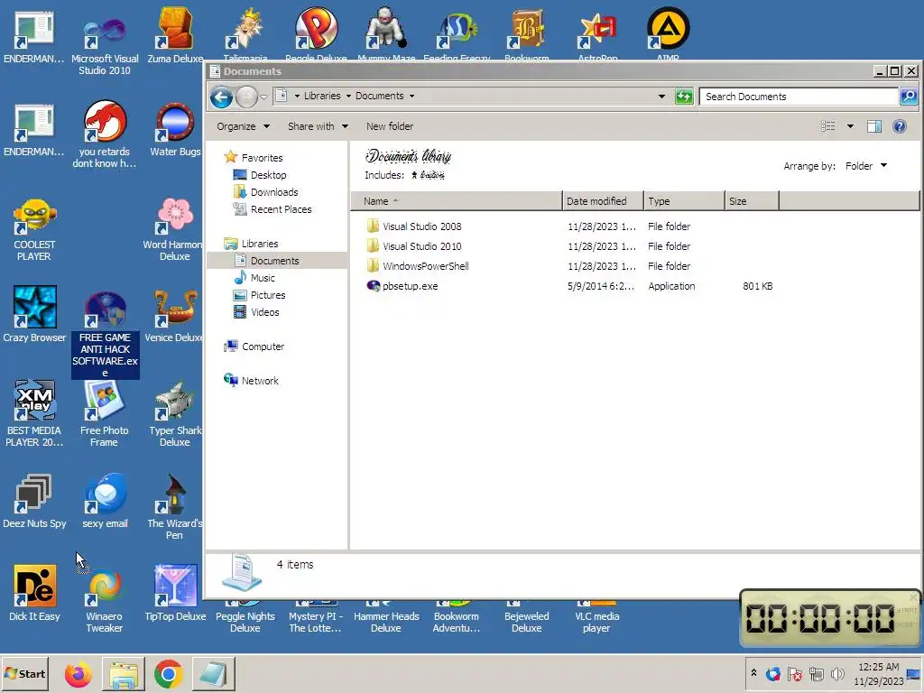Open the pbsetup.exe application file
This screenshot has height=693, width=924.
[x=411, y=286]
